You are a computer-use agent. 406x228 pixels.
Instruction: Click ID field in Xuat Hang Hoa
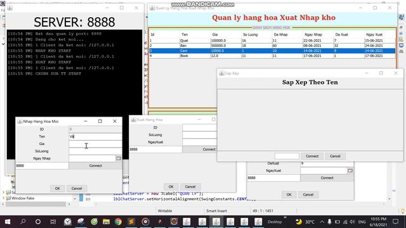(x=199, y=127)
